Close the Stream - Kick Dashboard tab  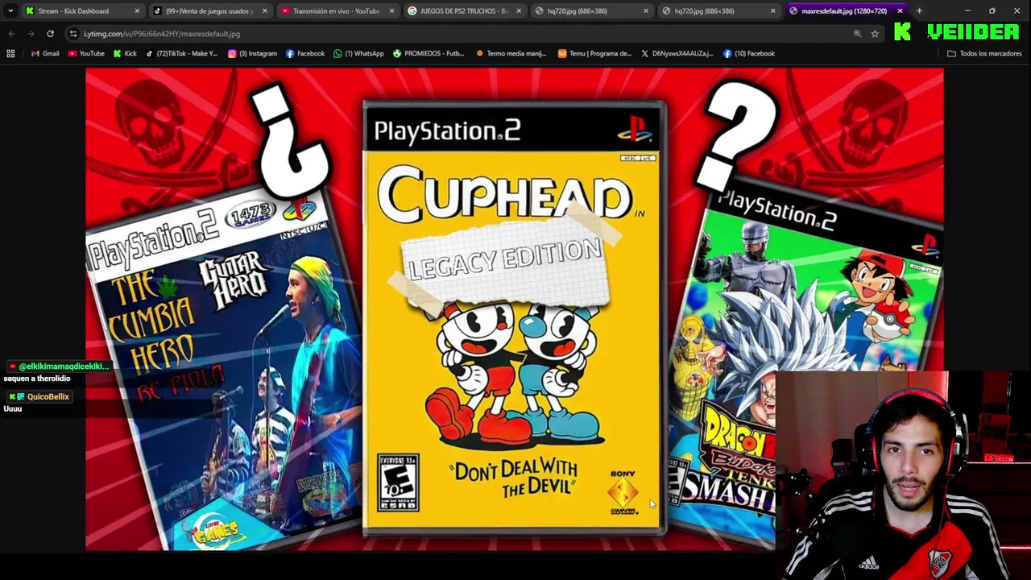point(137,10)
